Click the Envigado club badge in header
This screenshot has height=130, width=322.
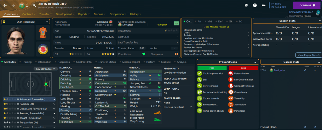click(21, 5)
